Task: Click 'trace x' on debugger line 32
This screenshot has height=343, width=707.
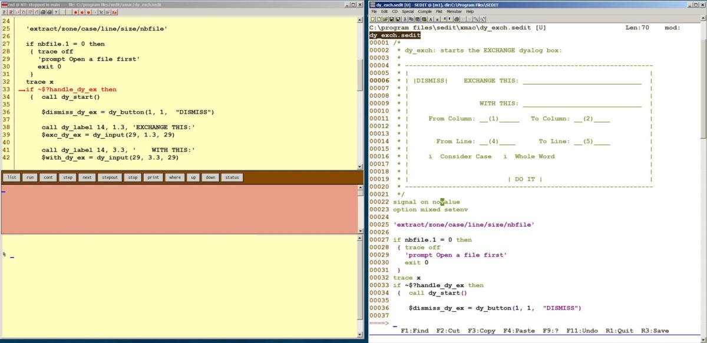Action: (39, 82)
